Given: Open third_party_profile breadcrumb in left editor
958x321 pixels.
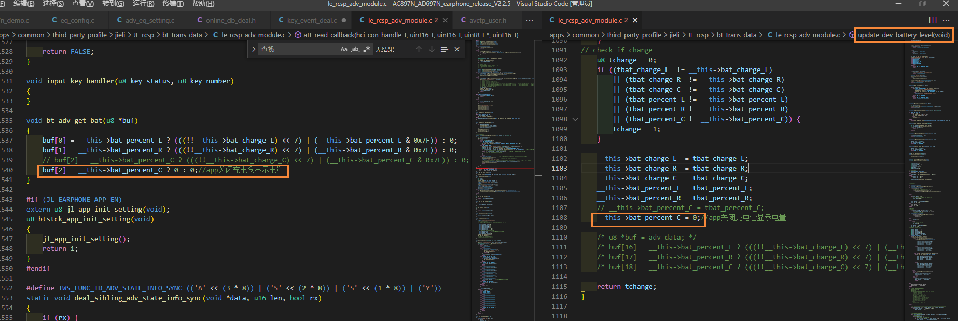Looking at the screenshot, I should 79,35.
